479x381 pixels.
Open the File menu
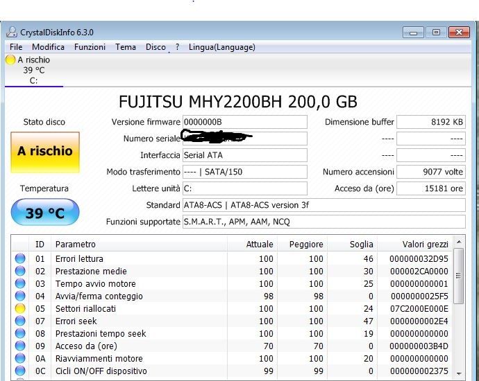tap(16, 47)
